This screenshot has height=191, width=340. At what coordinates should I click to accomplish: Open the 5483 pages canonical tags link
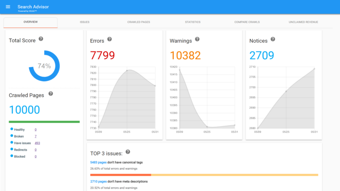coord(98,162)
